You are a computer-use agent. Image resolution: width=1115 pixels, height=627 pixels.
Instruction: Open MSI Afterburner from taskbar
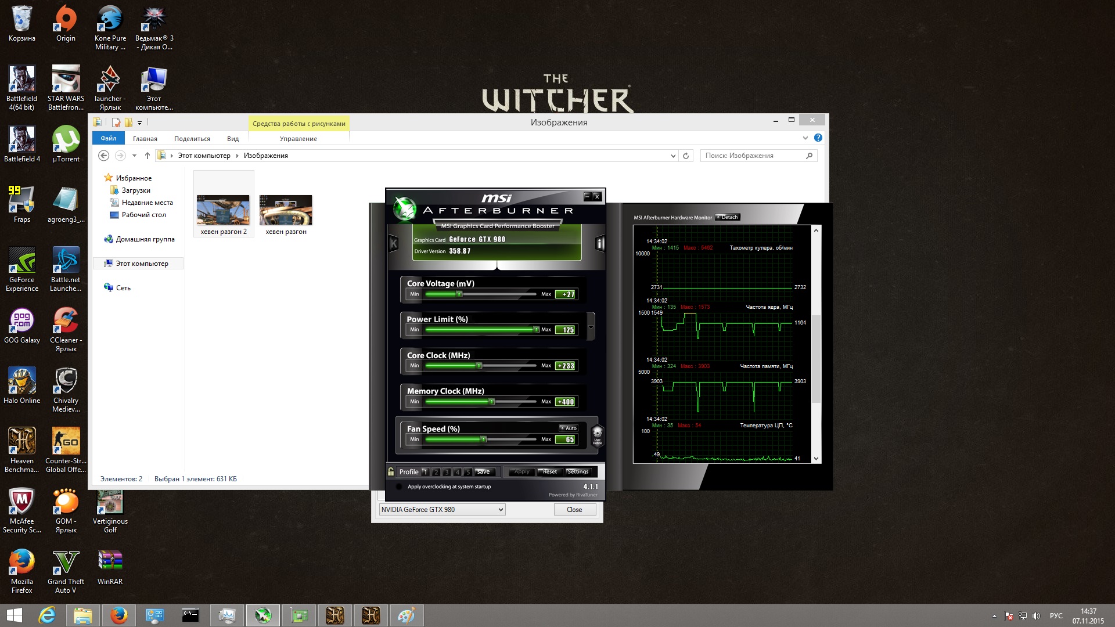[263, 615]
